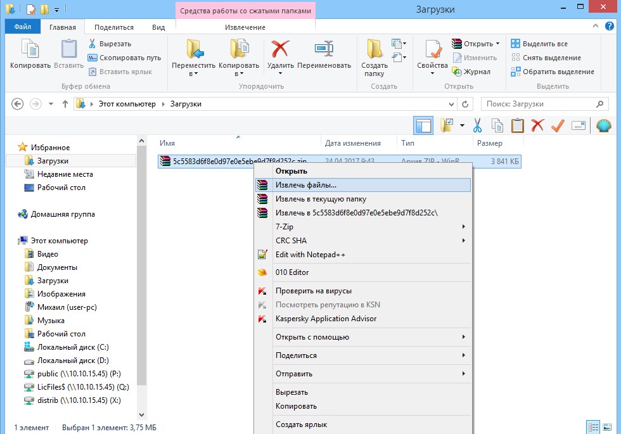Click the Properties icon with checkmark

(x=432, y=49)
